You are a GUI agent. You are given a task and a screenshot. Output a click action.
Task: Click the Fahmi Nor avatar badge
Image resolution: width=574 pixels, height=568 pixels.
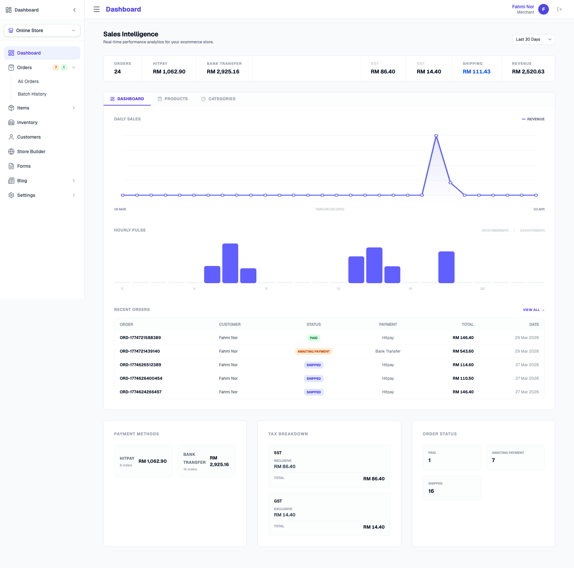pos(543,9)
